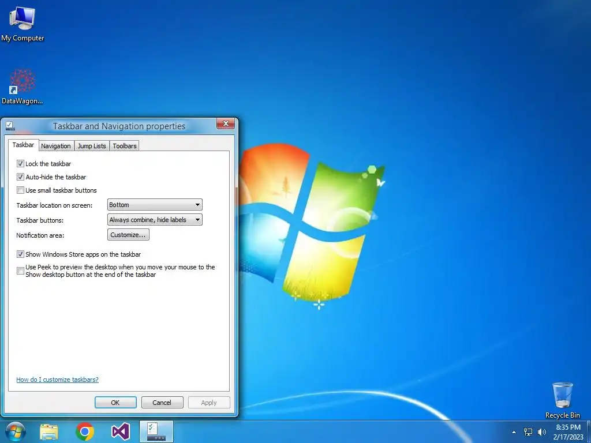The image size is (591, 443).
Task: Click the Apply button
Action: coord(209,402)
